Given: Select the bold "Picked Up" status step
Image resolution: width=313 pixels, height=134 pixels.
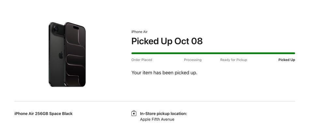Looking at the screenshot, I should click(x=287, y=60).
